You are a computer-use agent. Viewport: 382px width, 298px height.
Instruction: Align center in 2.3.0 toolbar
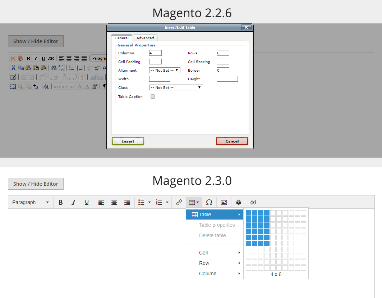click(114, 202)
